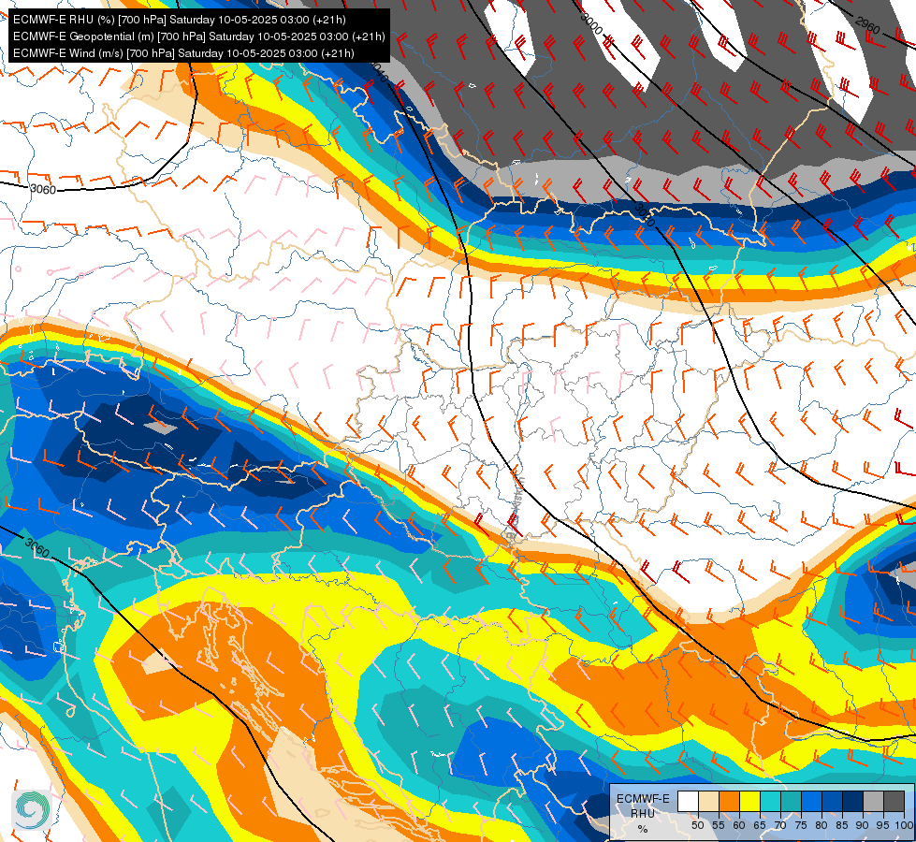Click legend value label '55'

click(x=718, y=826)
